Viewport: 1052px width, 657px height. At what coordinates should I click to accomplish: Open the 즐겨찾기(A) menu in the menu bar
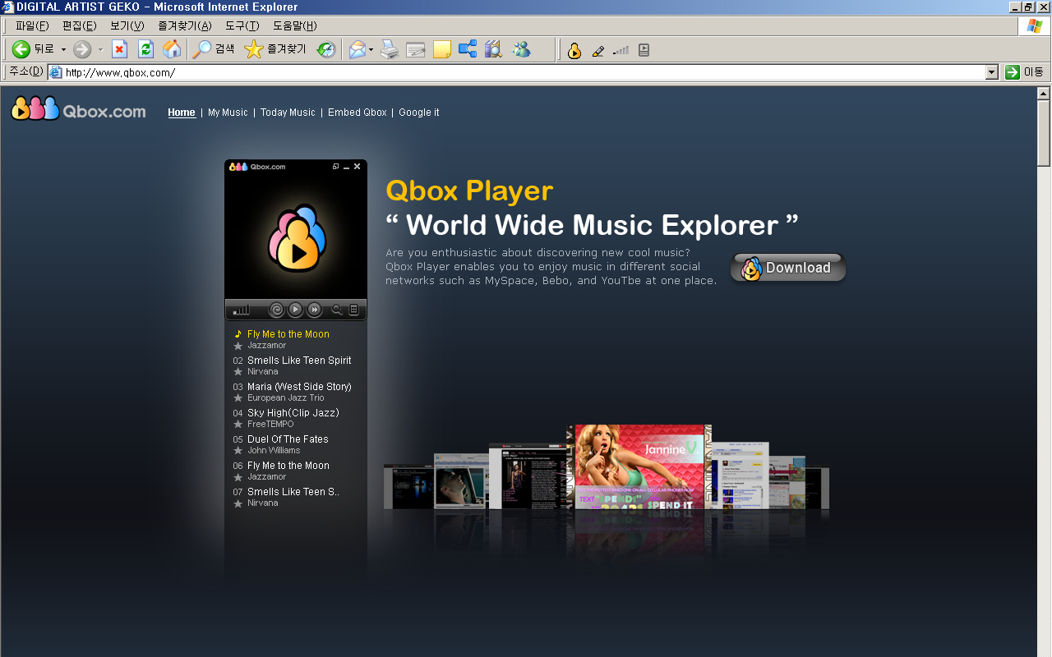184,26
